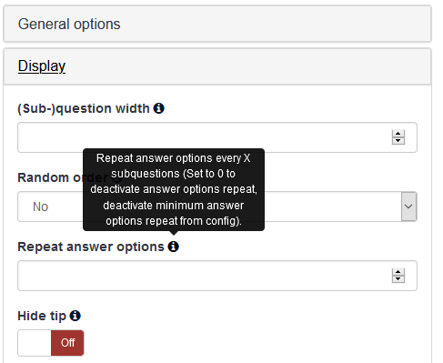Click the black tooltip about repeating answer options
The height and width of the screenshot is (363, 443).
point(174,189)
